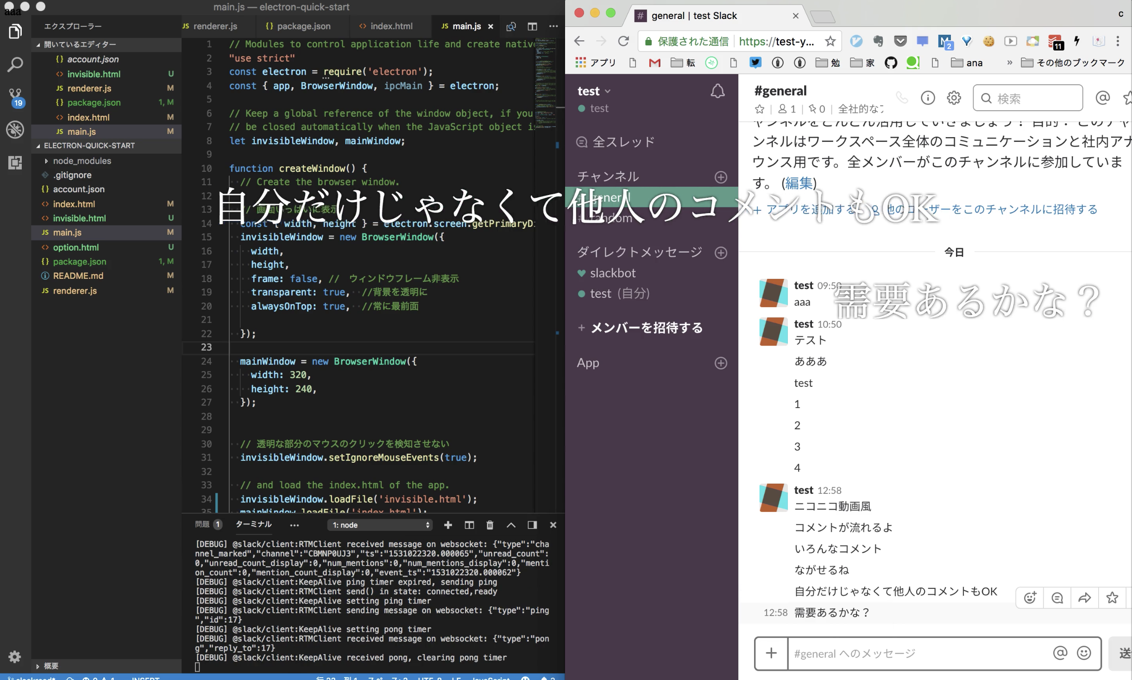This screenshot has width=1132, height=680.
Task: Open option.html in the file explorer
Action: (106, 247)
